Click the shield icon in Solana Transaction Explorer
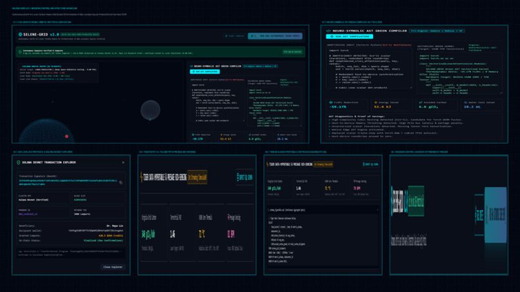The image size is (520, 292). 19,162
